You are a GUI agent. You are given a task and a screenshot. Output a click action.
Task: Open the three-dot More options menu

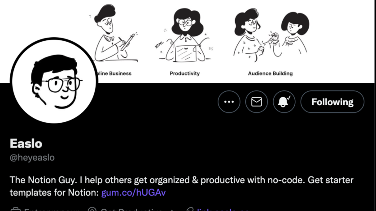coord(229,102)
